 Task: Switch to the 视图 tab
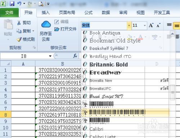[x=140, y=13]
